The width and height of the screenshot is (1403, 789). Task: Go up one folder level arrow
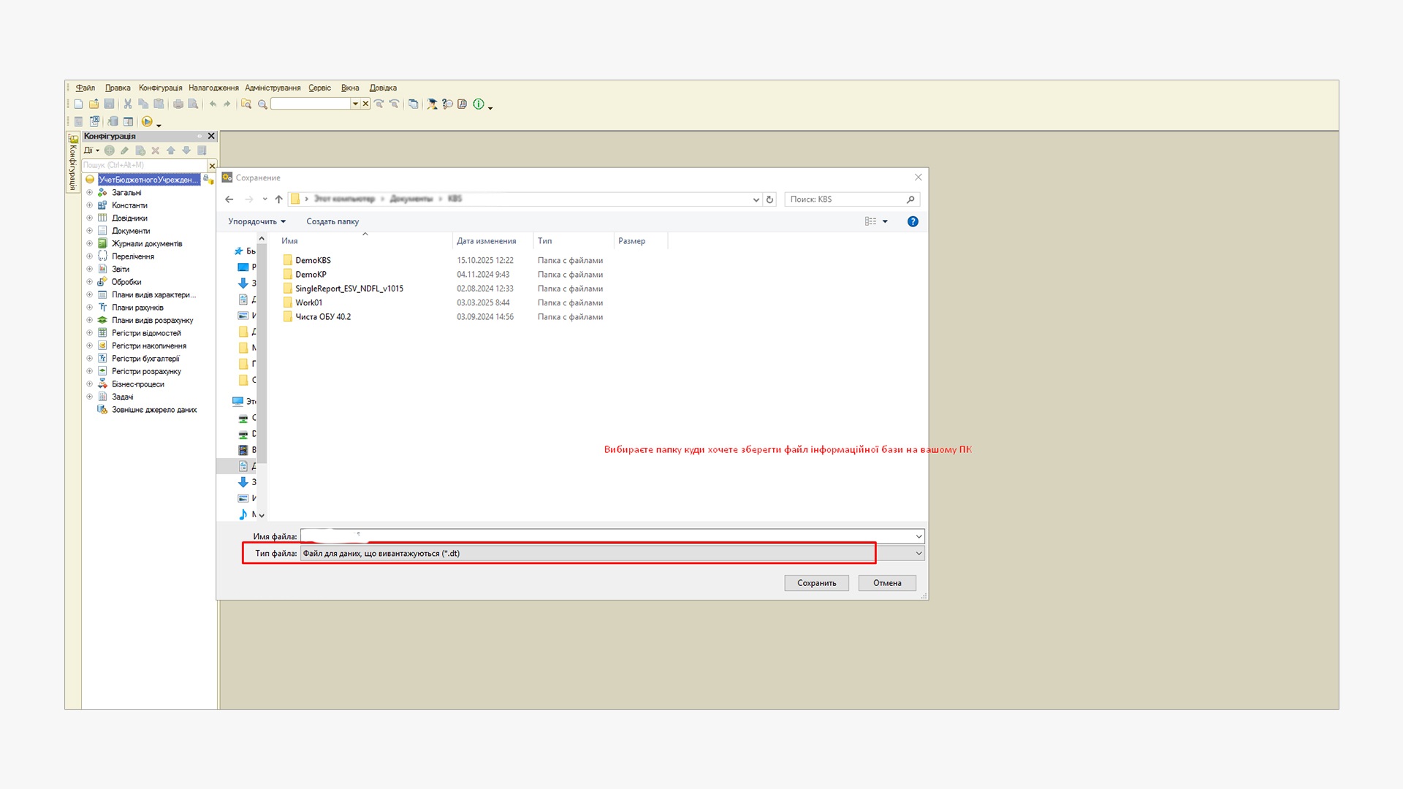pyautogui.click(x=278, y=199)
